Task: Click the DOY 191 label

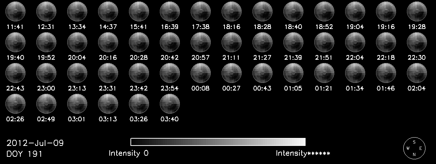Action: 24,154
